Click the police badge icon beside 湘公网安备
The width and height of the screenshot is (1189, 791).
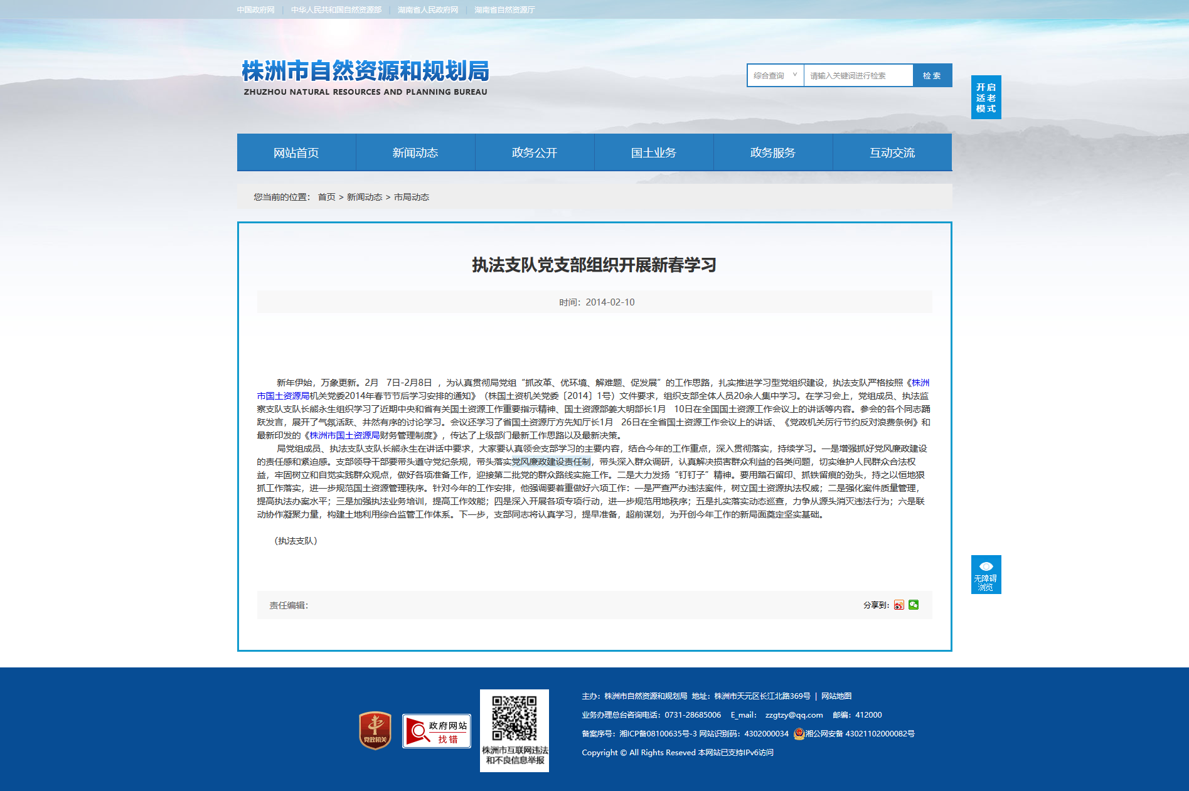tap(799, 734)
